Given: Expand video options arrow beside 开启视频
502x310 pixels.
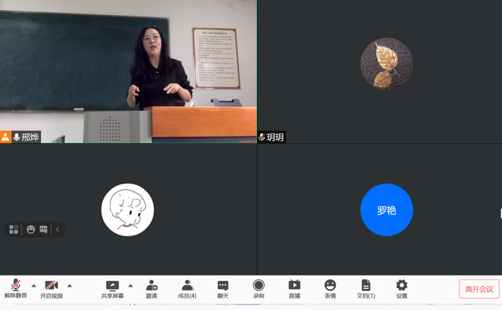Looking at the screenshot, I should [69, 286].
